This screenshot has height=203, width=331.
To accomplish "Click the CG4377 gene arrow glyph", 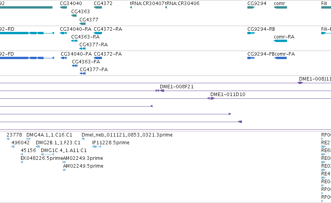I will pos(82,24).
